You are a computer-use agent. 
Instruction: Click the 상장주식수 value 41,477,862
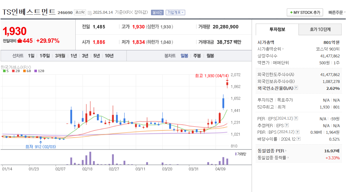(x=330, y=56)
